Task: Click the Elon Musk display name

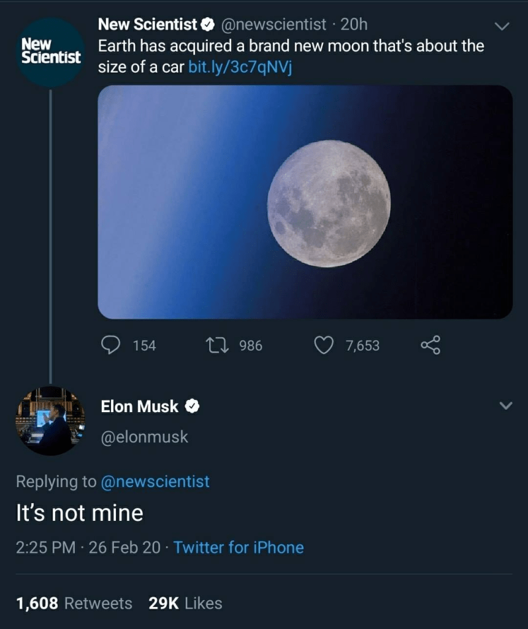Action: point(139,406)
